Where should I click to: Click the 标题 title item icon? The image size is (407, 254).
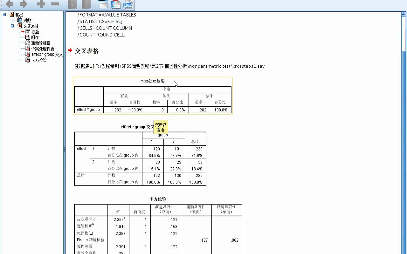(28, 32)
